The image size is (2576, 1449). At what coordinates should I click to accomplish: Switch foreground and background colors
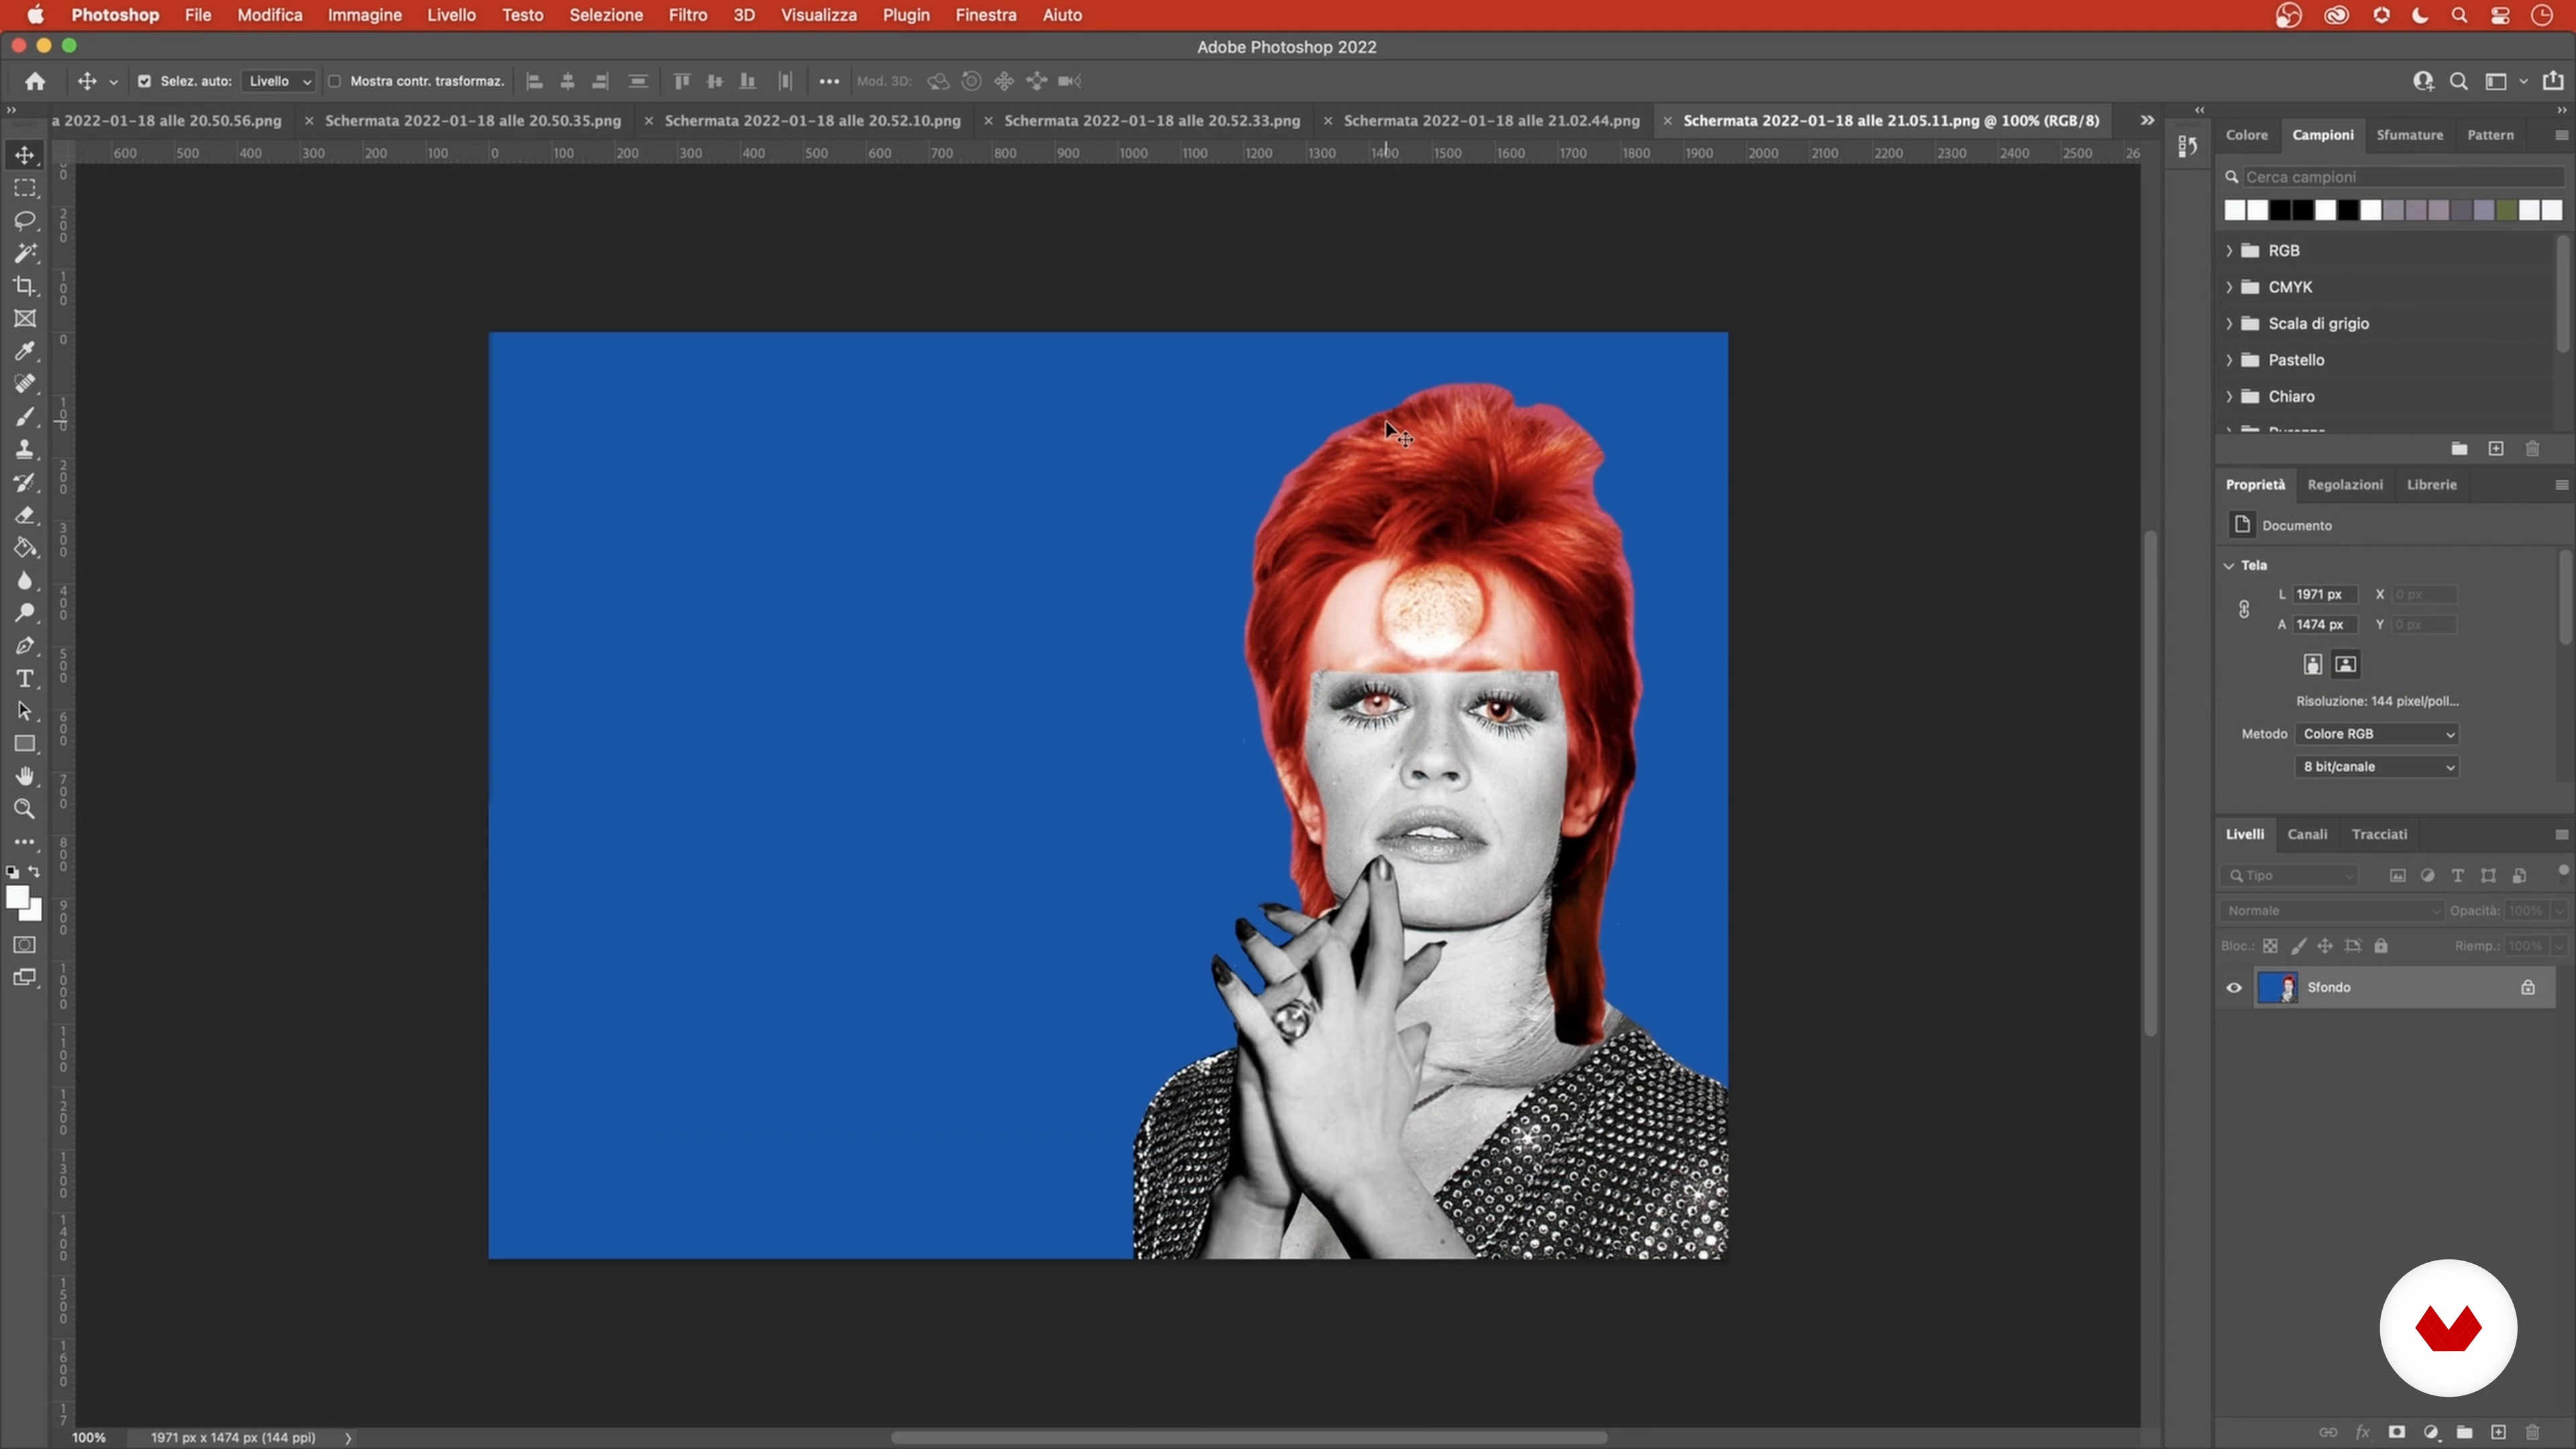[35, 871]
